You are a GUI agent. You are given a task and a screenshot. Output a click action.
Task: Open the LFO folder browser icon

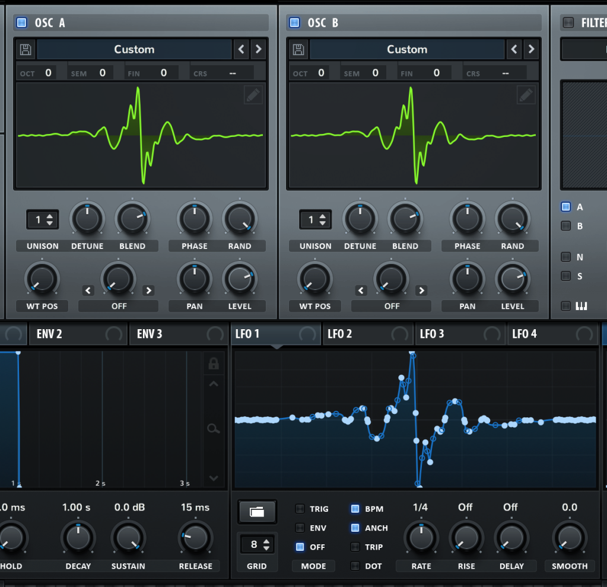tap(257, 512)
